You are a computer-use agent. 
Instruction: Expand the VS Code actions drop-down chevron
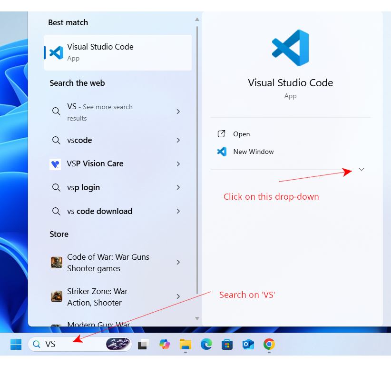(x=362, y=169)
